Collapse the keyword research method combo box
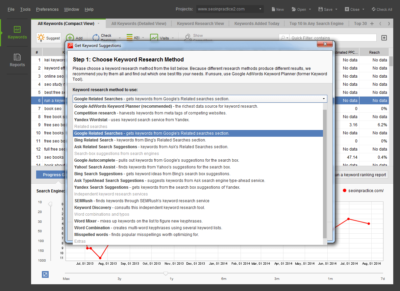 [324, 99]
